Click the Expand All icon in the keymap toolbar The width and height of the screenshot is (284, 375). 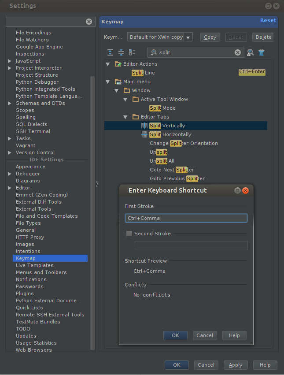tap(110, 52)
